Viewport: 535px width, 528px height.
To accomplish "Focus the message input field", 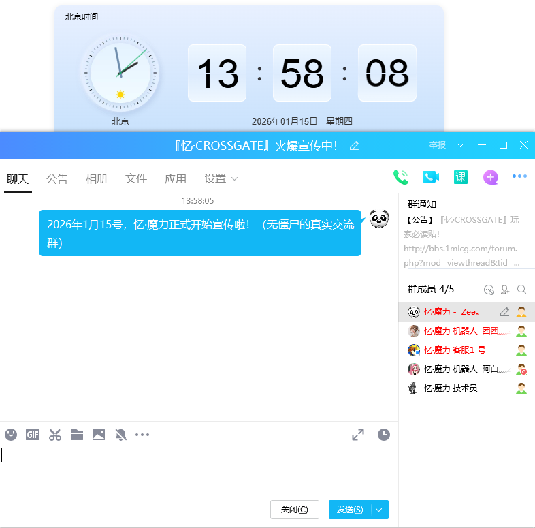I will coord(199,471).
